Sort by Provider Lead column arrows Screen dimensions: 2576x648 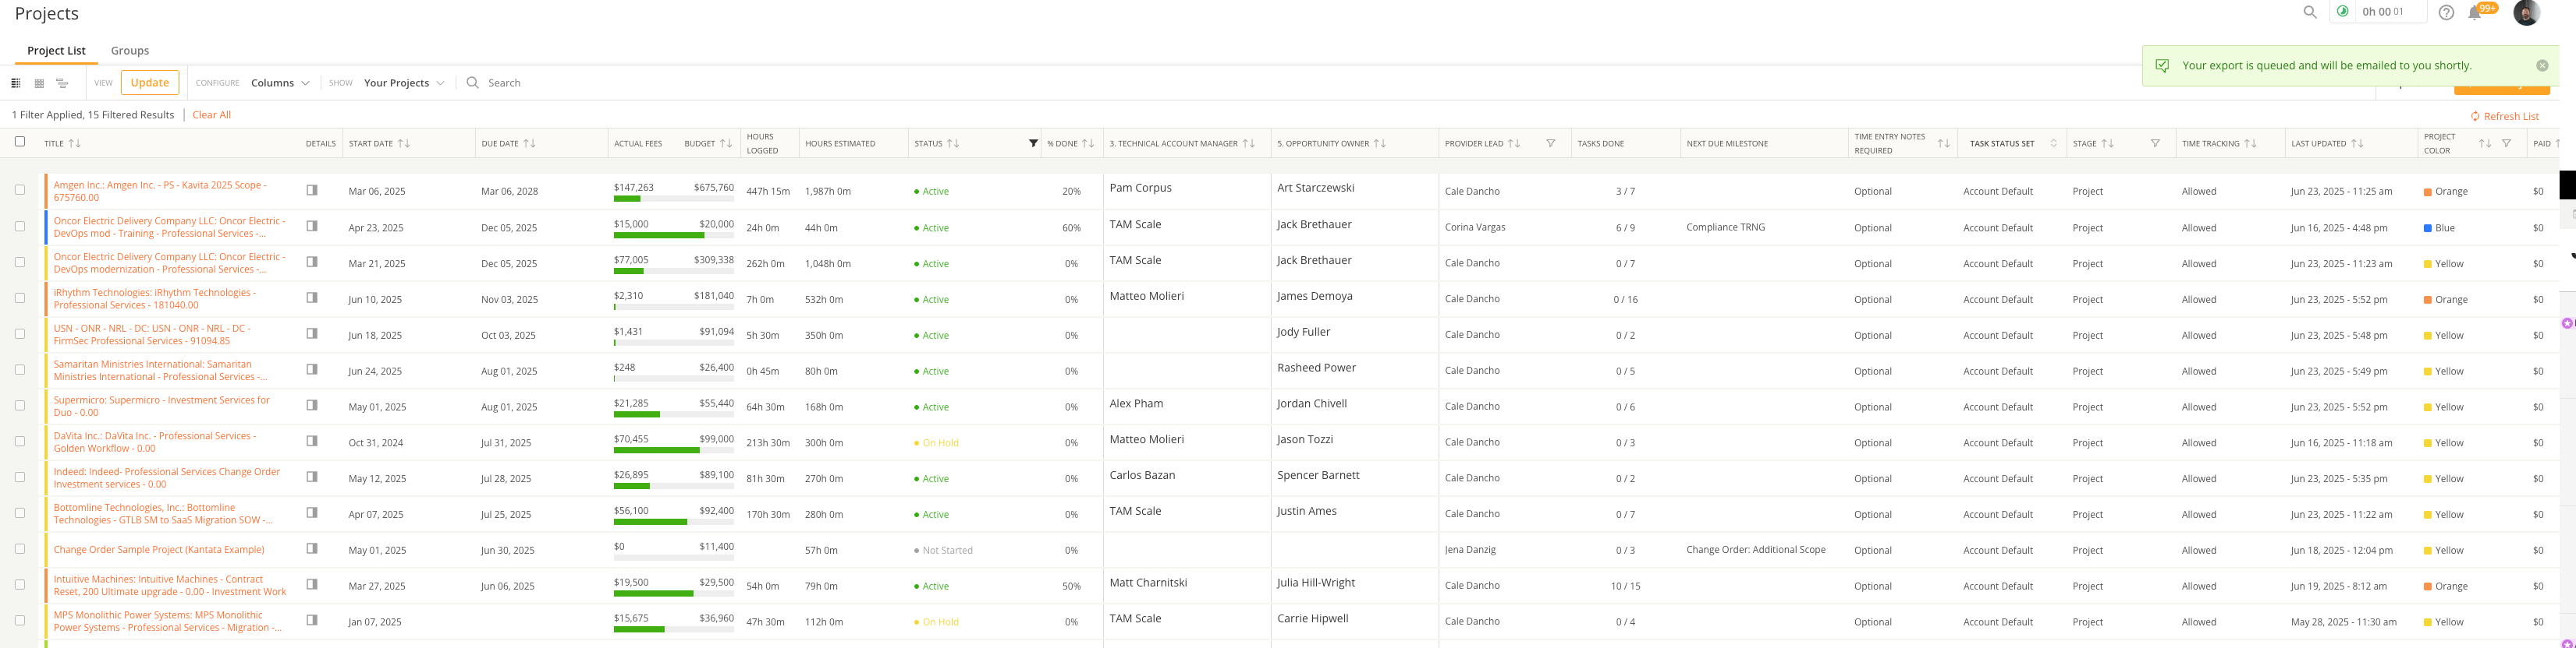tap(1514, 144)
